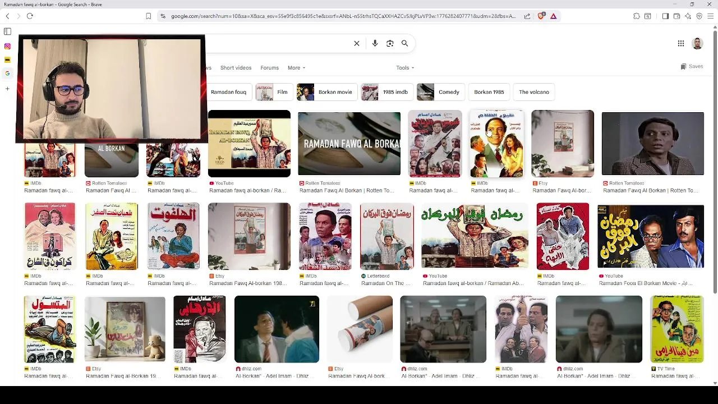The width and height of the screenshot is (718, 404).
Task: Go back to the previous page
Action: pos(7,16)
